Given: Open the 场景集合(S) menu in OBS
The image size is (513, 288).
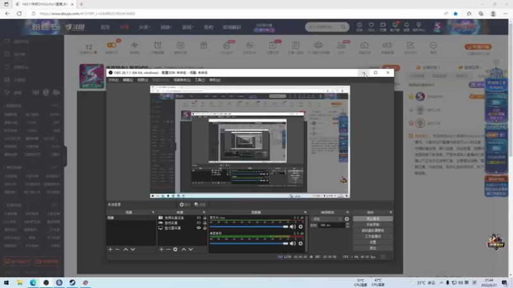Looking at the screenshot, I should pyautogui.click(x=181, y=80).
